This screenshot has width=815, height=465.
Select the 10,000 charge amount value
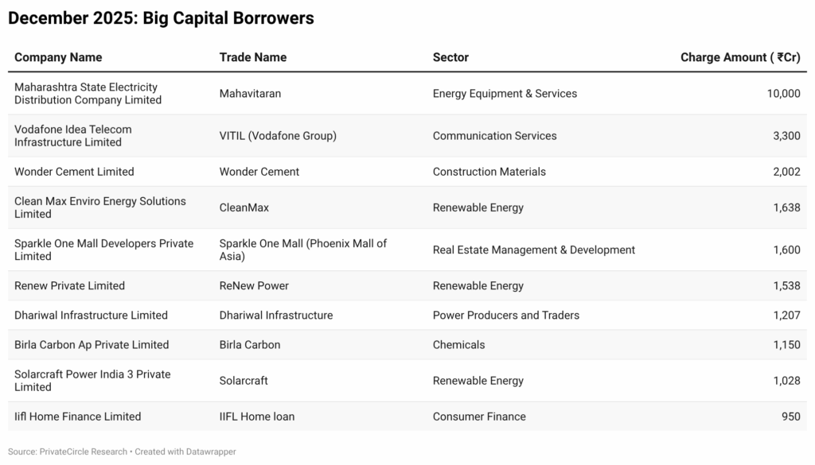[x=783, y=94]
